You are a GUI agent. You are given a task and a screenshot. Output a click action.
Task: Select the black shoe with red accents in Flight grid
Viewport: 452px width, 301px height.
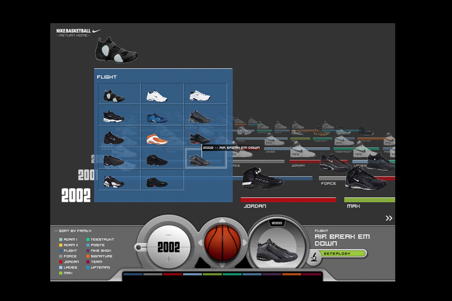(x=200, y=138)
